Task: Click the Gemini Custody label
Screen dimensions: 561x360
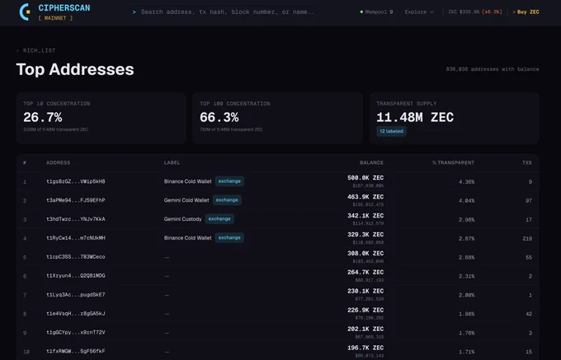Action: [x=183, y=219]
